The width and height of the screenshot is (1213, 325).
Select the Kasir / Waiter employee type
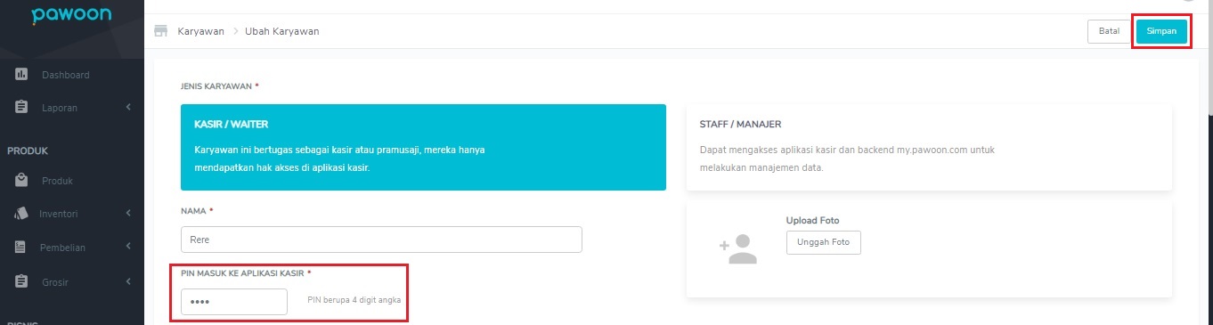pyautogui.click(x=423, y=147)
